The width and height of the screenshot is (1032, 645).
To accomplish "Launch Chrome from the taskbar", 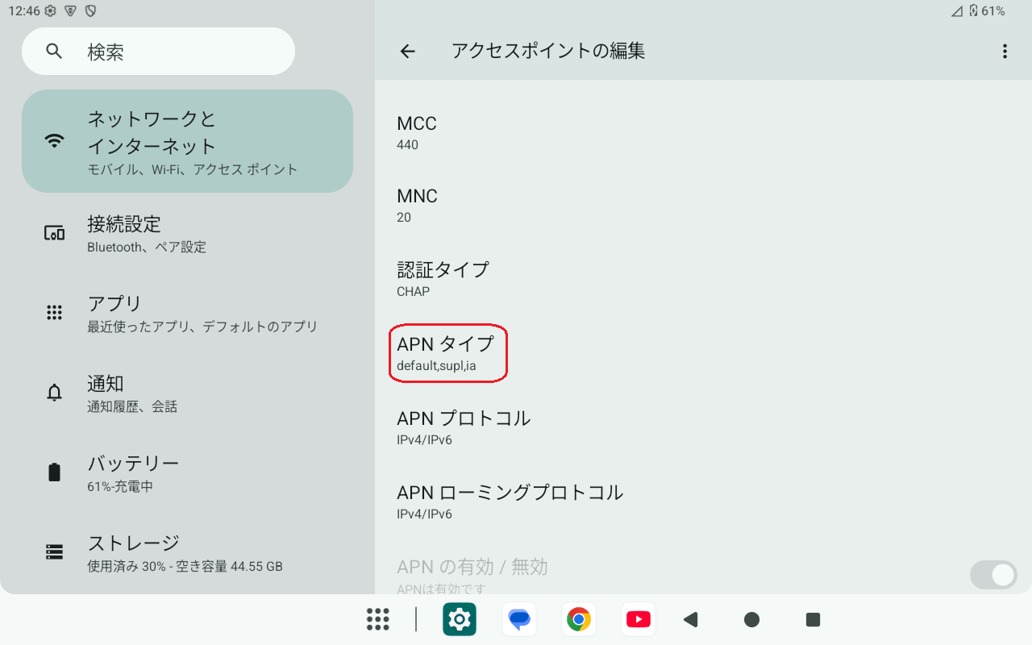I will (x=578, y=619).
